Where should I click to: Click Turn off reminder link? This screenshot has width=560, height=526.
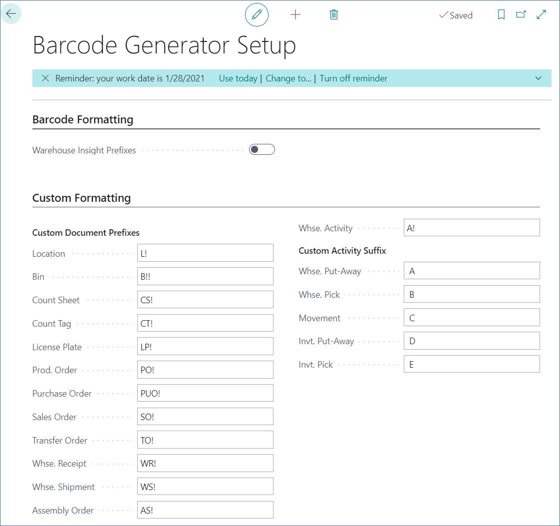[353, 78]
